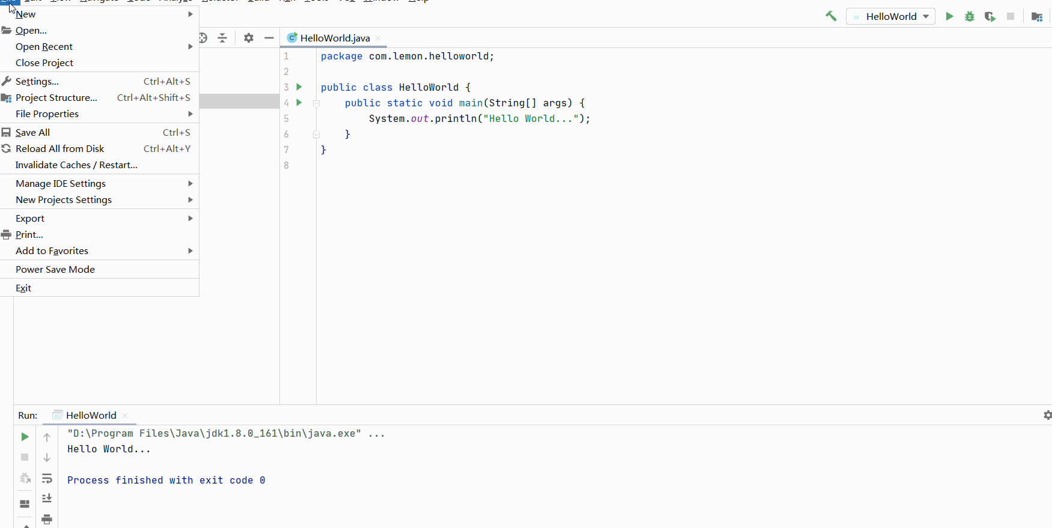Click run gutter icon on line 3
This screenshot has width=1052, height=528.
[299, 87]
